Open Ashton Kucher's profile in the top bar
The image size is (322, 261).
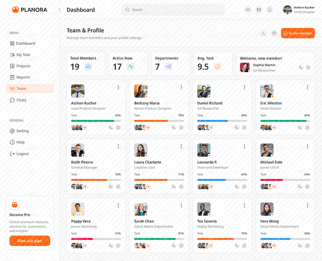(x=299, y=10)
